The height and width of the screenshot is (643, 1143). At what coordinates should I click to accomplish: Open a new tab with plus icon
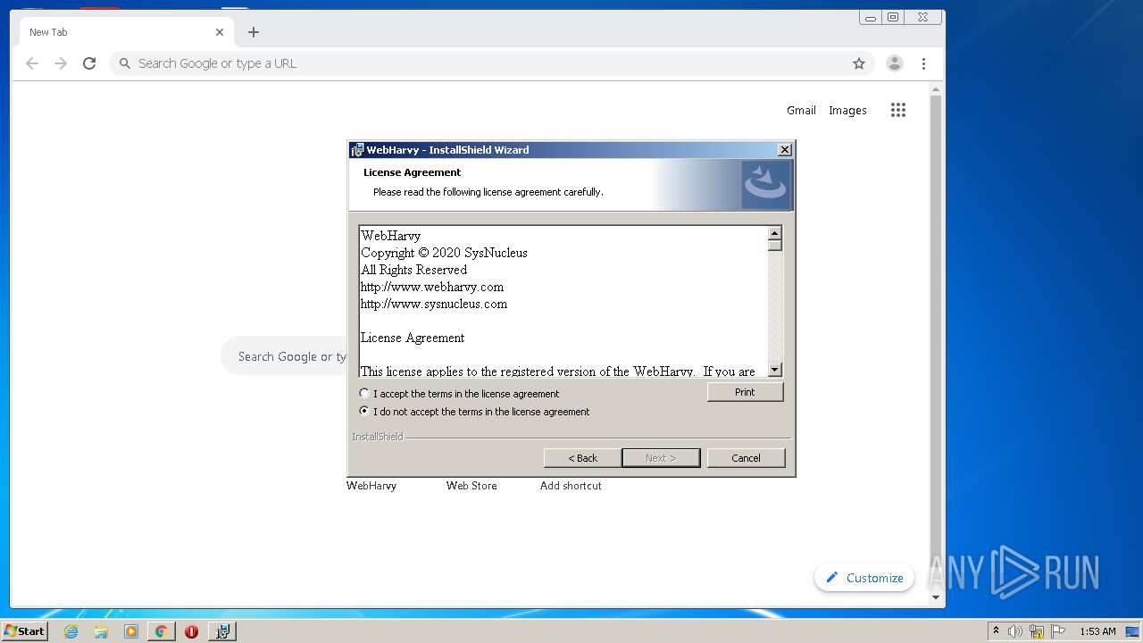(x=254, y=32)
